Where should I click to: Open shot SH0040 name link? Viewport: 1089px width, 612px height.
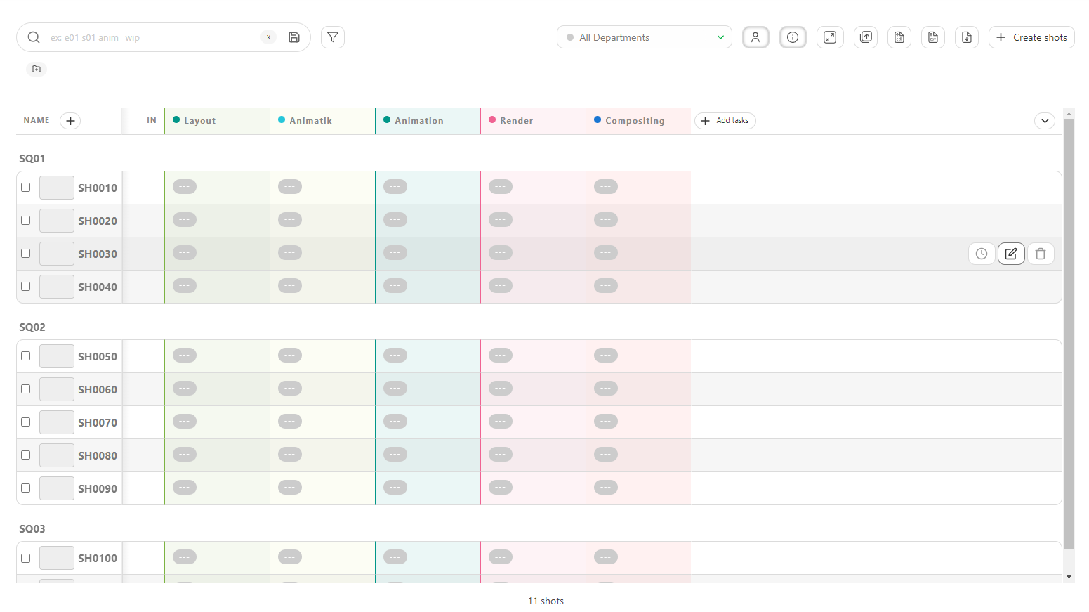tap(98, 287)
